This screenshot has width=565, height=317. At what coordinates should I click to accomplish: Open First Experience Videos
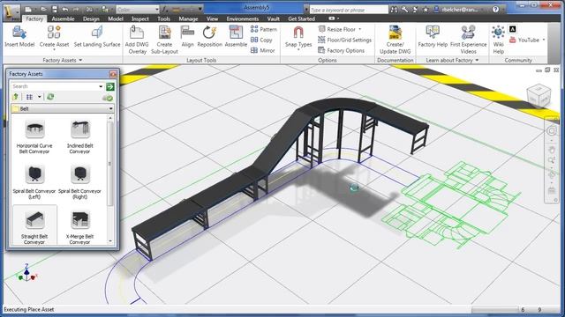[468, 40]
